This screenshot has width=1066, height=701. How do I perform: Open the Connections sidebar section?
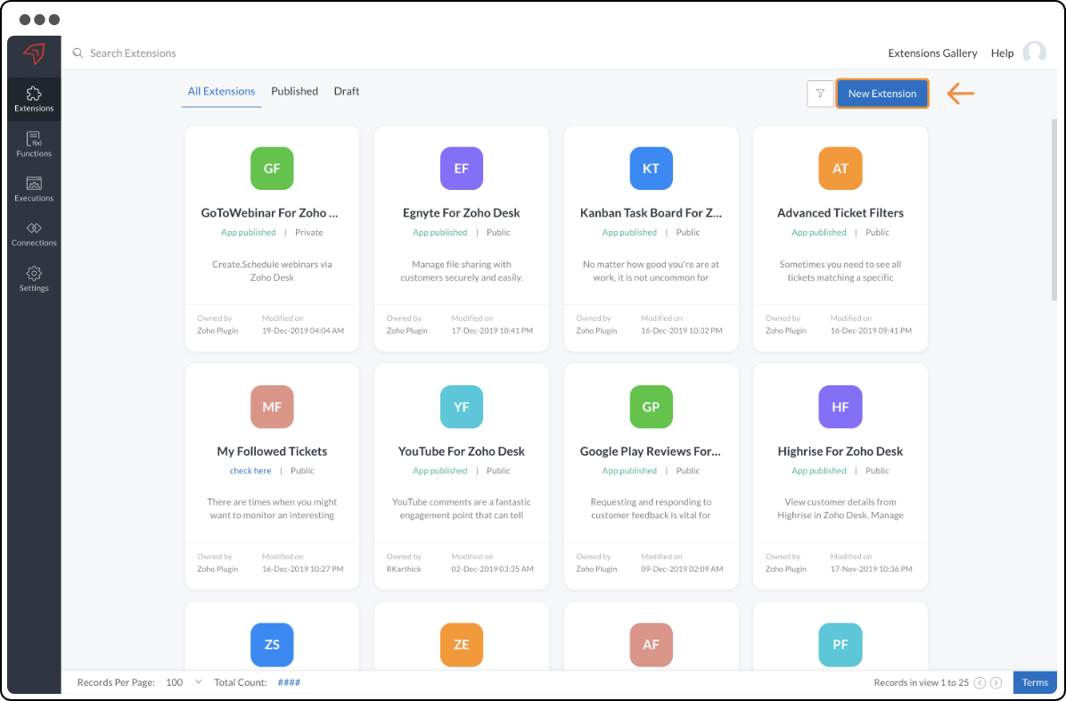34,235
